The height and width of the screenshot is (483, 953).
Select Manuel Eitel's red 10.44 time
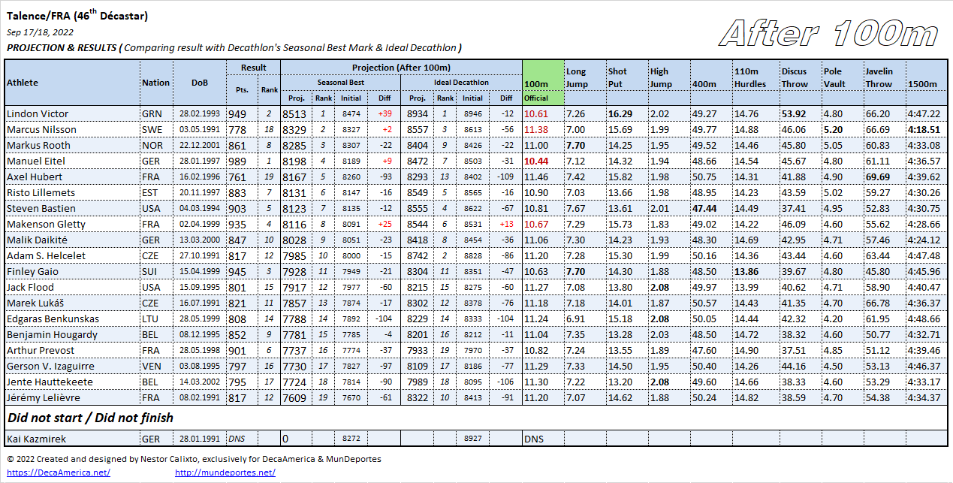[535, 161]
